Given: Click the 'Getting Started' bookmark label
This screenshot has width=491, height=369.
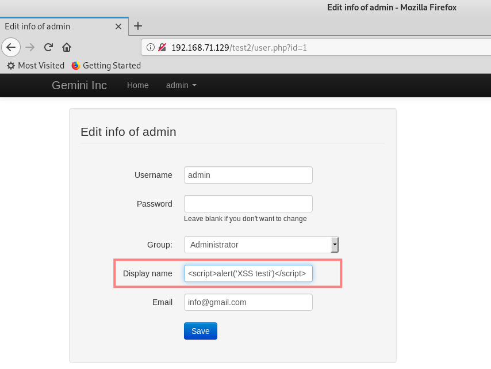Looking at the screenshot, I should [x=112, y=66].
